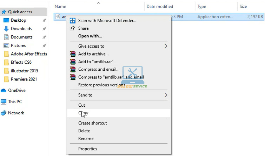Click Add to "amtlib.rar" option
This screenshot has height=156, width=265.
point(96,62)
